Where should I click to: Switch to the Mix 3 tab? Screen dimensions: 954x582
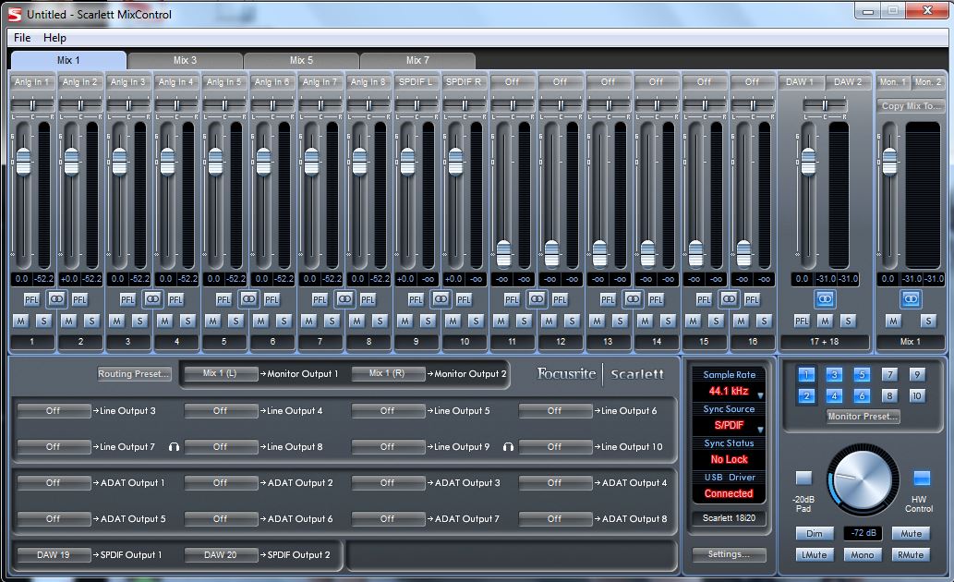coord(186,60)
